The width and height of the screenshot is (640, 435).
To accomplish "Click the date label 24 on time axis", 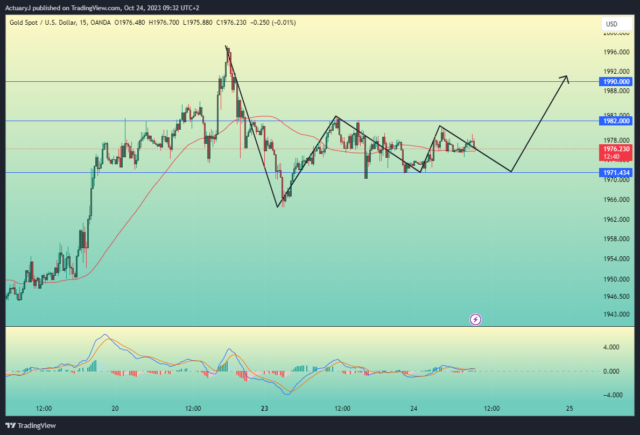I will [414, 409].
